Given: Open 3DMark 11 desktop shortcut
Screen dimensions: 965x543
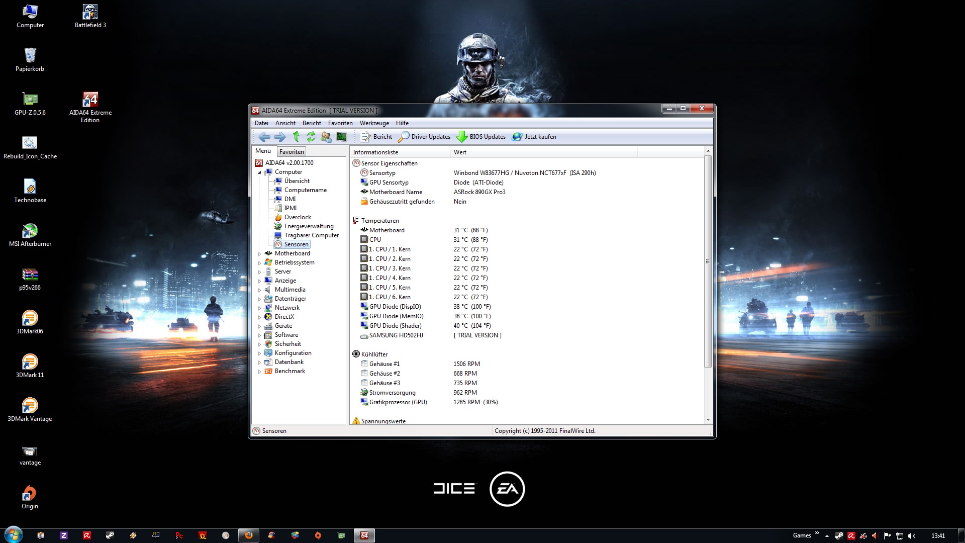Looking at the screenshot, I should pos(30,366).
